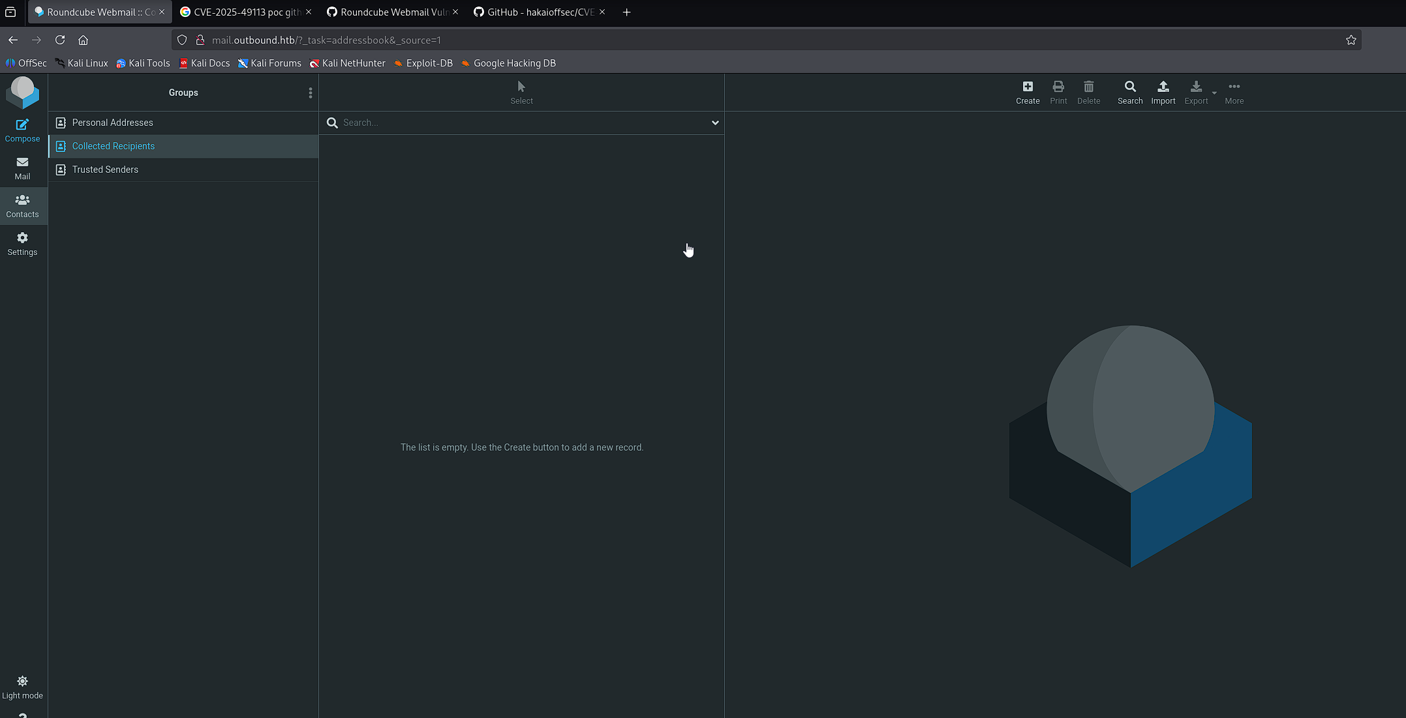Image resolution: width=1406 pixels, height=718 pixels.
Task: Switch to CVE-2025-49113 poc Google tab
Action: click(240, 12)
